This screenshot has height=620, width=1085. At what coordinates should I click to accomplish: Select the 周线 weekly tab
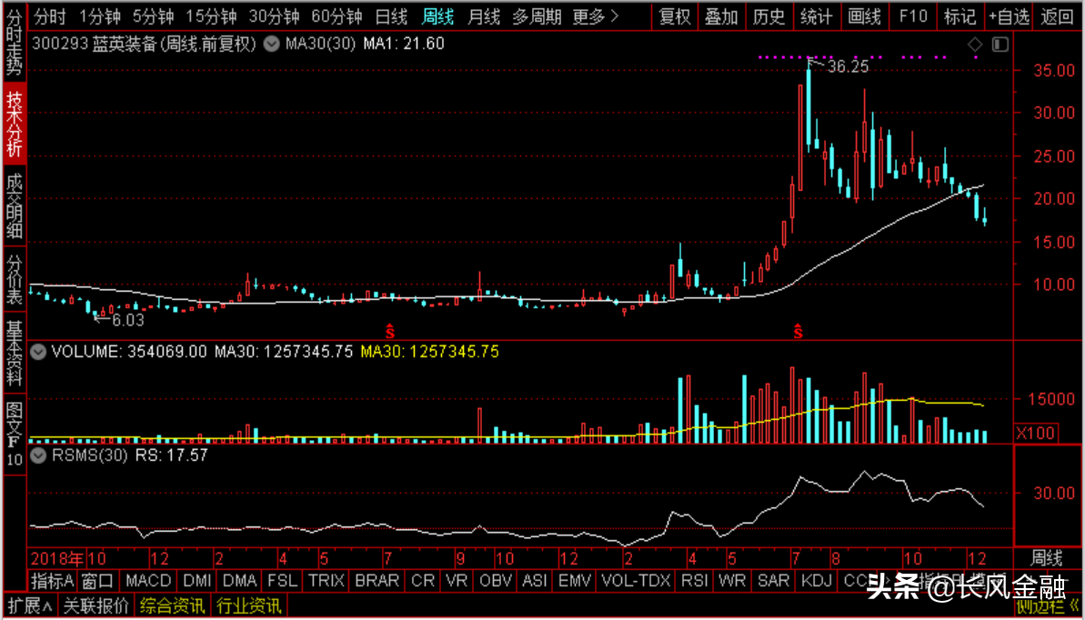click(438, 16)
